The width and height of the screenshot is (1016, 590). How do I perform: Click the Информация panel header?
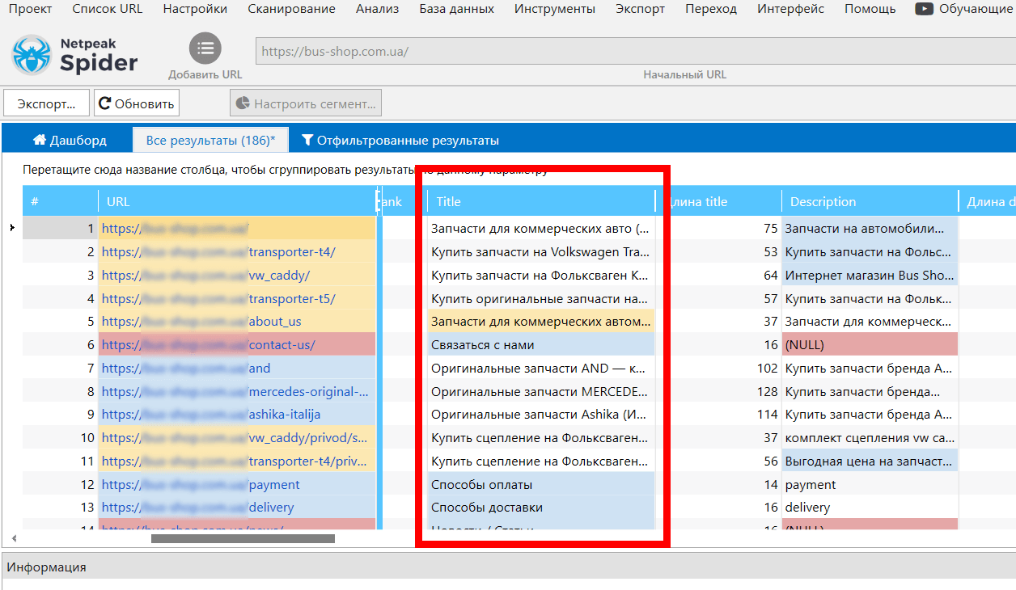point(508,567)
